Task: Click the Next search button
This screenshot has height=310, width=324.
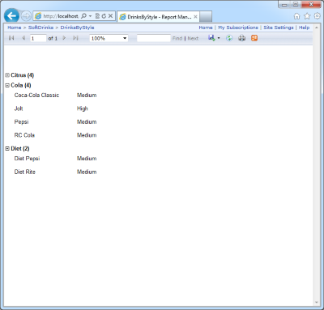Action: [193, 38]
